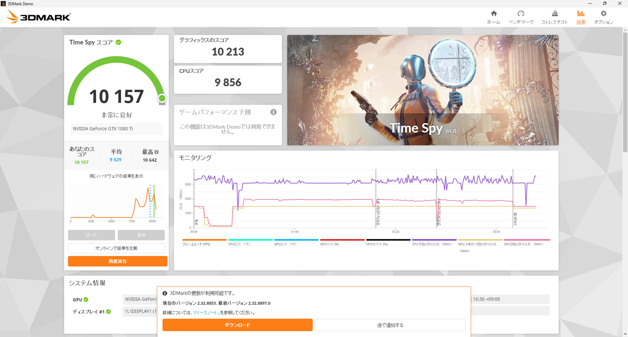Click the \\.\DISPLAY1 display field

tap(140, 312)
